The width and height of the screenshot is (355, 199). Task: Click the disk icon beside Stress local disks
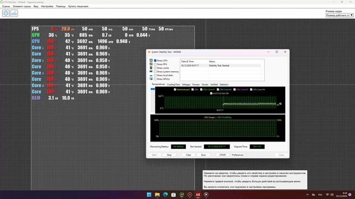(x=151, y=75)
